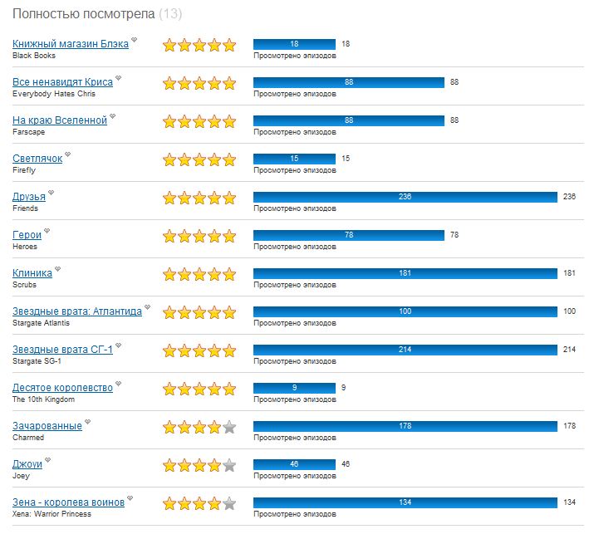Click the Firefly 15 episode progress bar
This screenshot has height=534, width=599.
click(x=295, y=159)
